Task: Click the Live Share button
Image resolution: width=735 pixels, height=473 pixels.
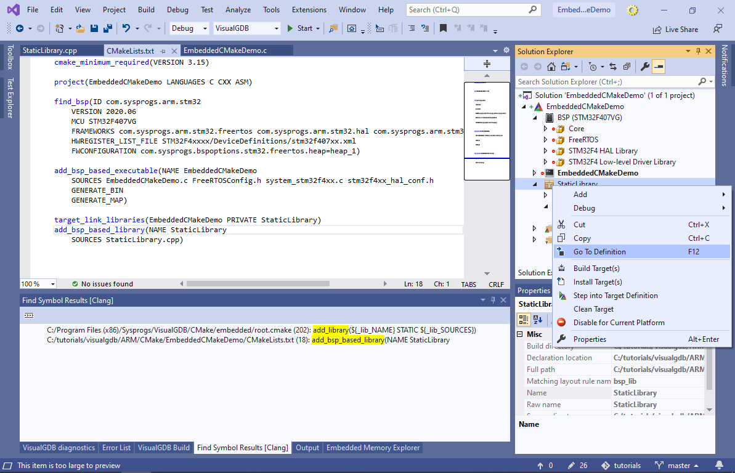Action: tap(675, 30)
